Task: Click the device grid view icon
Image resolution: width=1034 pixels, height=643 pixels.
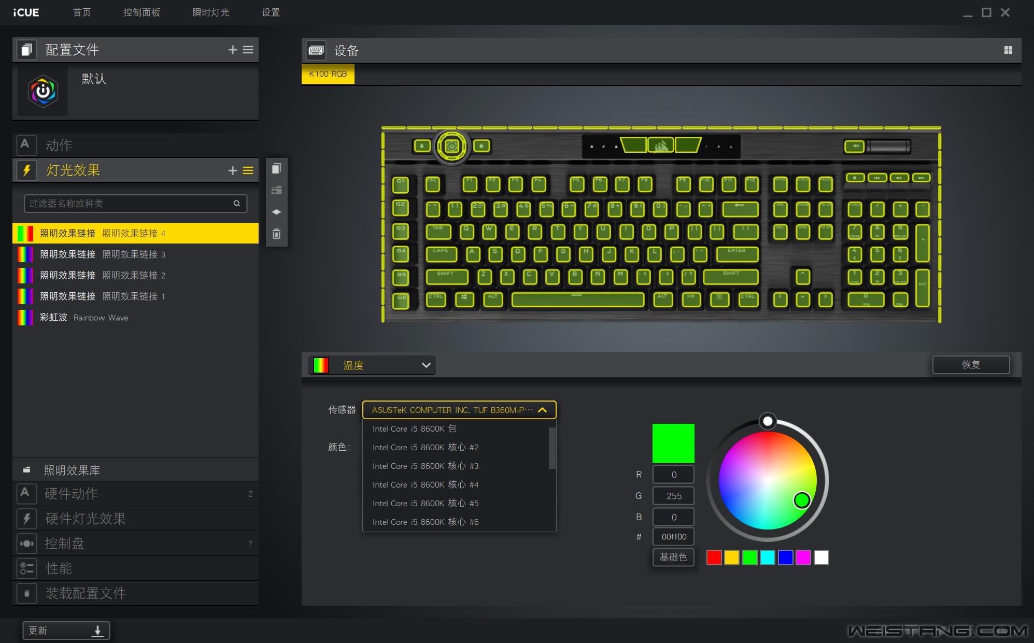Action: coord(1008,50)
